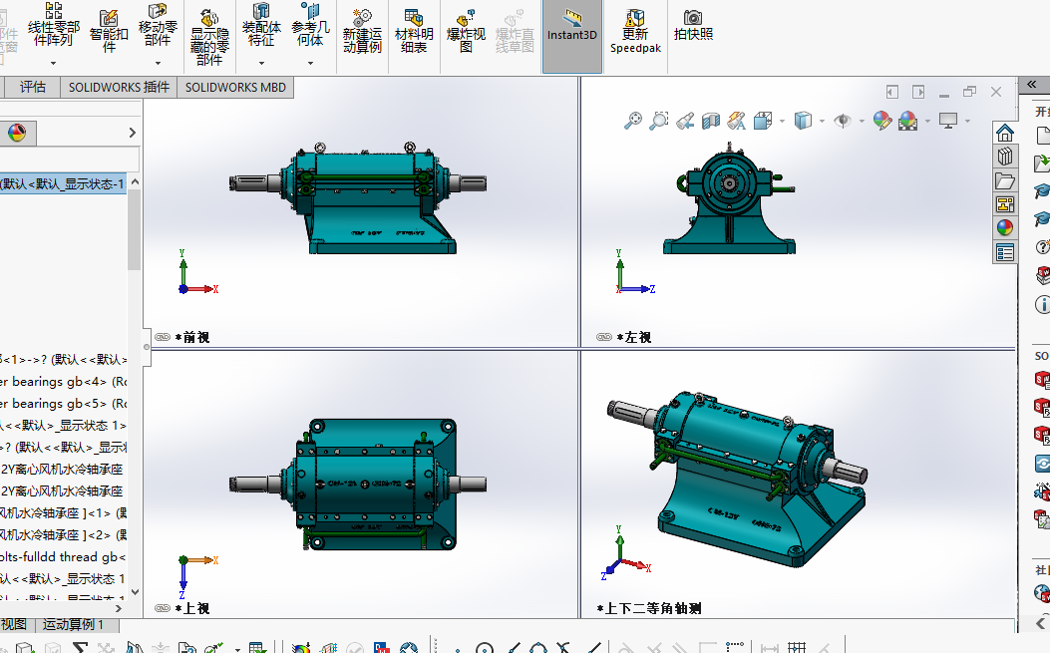Screen dimensions: 1050x653
Task: Click the Smart Fasteners (智能扣件) tool
Action: tap(109, 30)
